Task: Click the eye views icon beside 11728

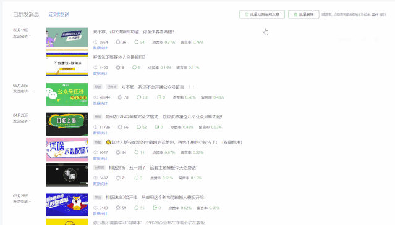Action: 95,127
